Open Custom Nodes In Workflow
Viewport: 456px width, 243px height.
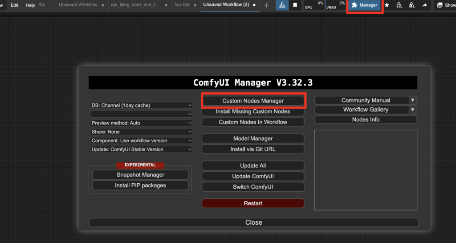coord(253,122)
